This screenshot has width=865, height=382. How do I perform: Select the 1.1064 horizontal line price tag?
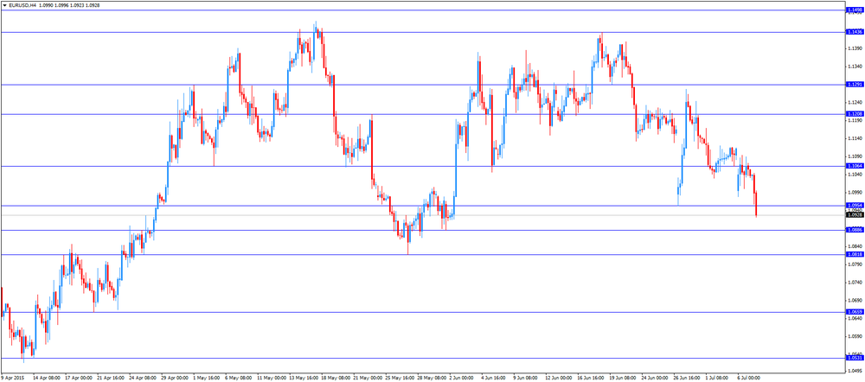click(854, 166)
